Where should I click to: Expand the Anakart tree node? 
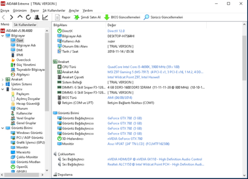[x=2, y=80]
